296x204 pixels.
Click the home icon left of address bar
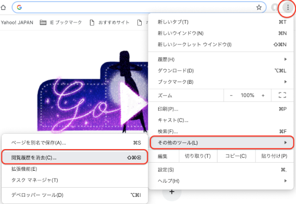click(3, 8)
